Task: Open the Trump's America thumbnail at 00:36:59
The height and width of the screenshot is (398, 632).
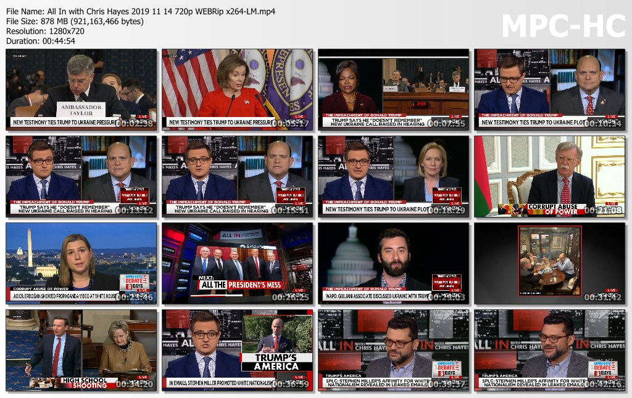Action: [x=238, y=350]
